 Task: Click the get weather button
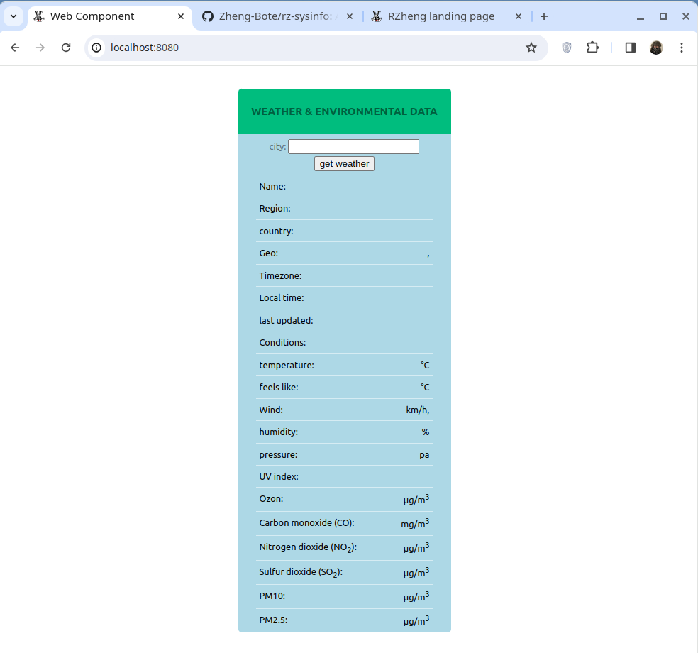tap(344, 164)
